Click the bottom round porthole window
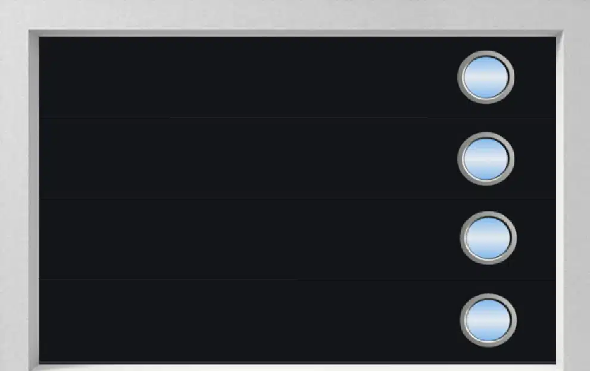Screen dimensions: 590x371 488,320
